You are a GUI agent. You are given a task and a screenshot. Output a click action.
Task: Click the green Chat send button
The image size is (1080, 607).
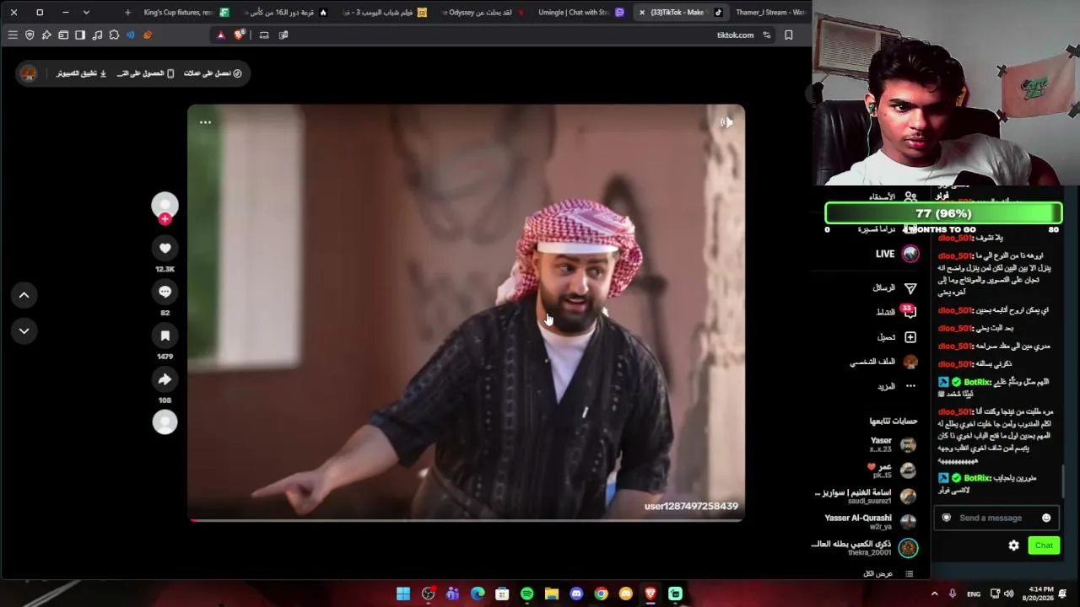tap(1044, 545)
